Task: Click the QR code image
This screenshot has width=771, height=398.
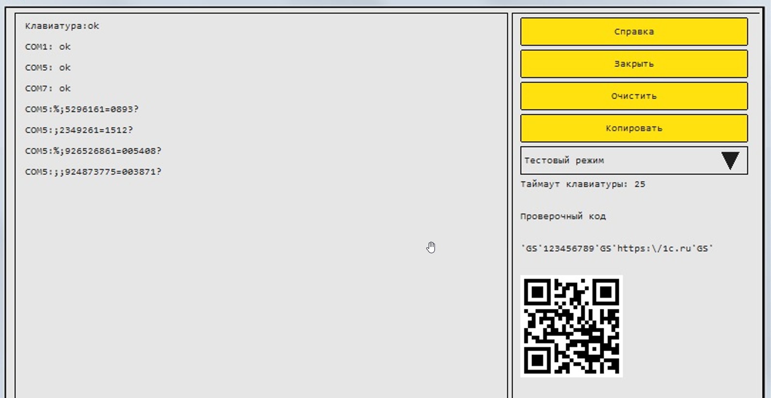Action: click(x=571, y=326)
